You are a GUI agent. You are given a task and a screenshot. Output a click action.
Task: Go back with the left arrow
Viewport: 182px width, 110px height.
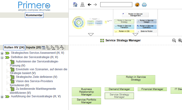[89, 5]
